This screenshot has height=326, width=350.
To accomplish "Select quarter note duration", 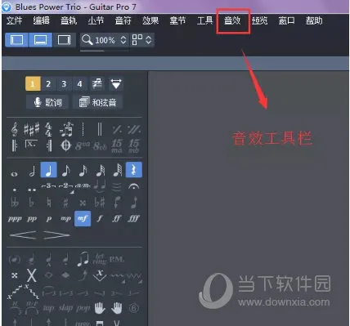I will click(49, 170).
